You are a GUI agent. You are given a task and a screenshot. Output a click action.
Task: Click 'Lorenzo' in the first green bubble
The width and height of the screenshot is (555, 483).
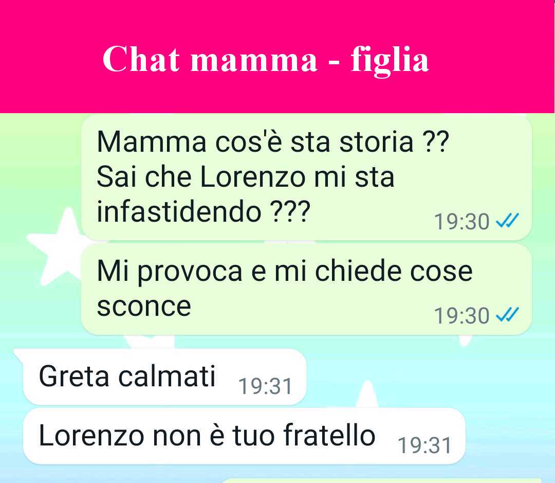(x=253, y=177)
